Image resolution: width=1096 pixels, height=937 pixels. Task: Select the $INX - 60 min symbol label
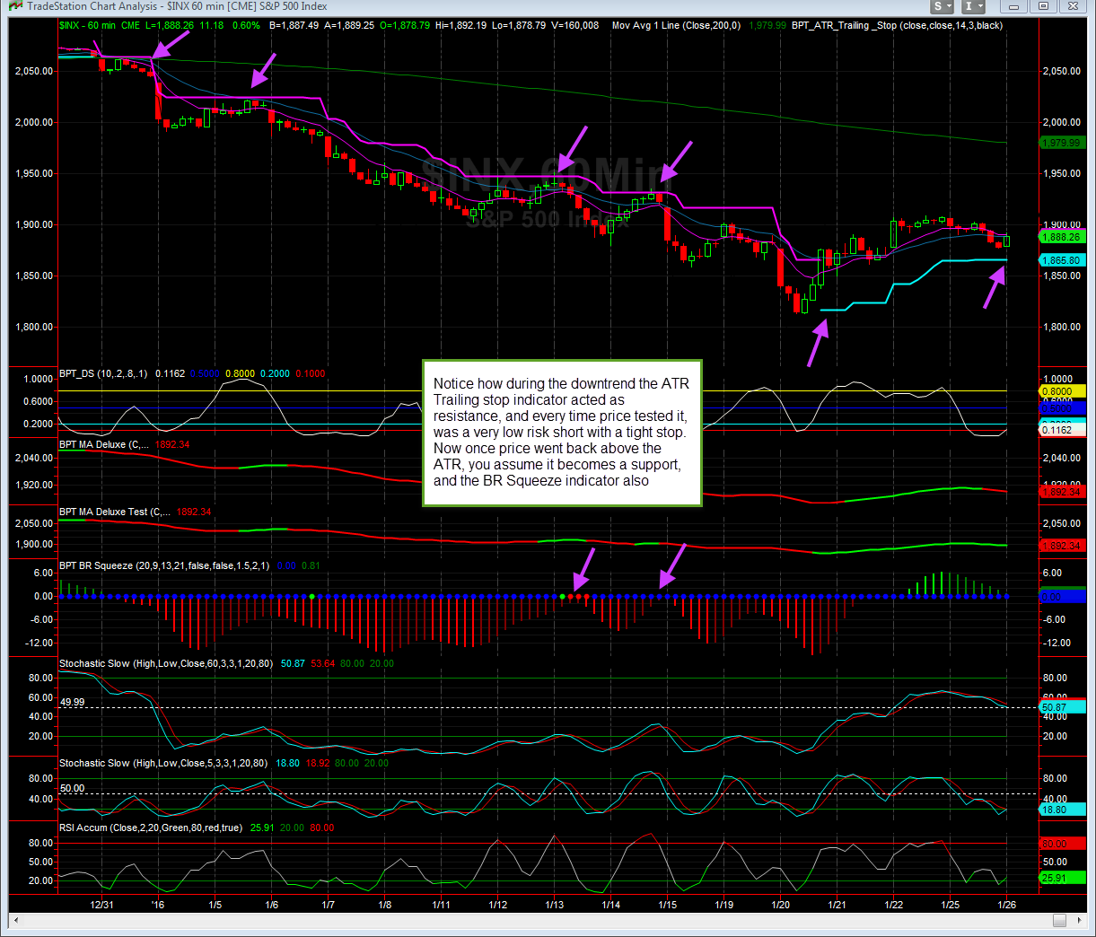point(87,25)
